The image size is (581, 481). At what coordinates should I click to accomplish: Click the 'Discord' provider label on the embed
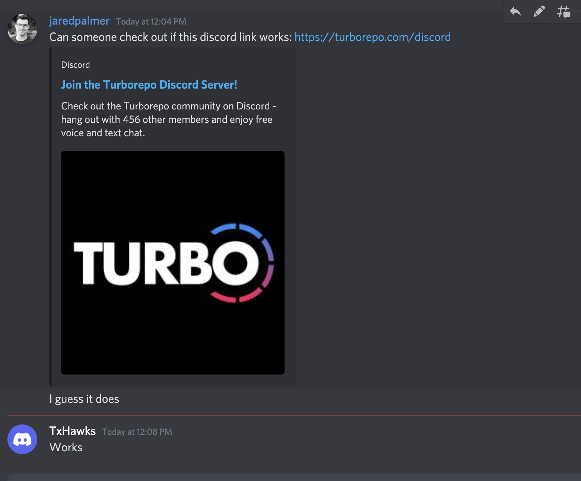click(x=75, y=64)
